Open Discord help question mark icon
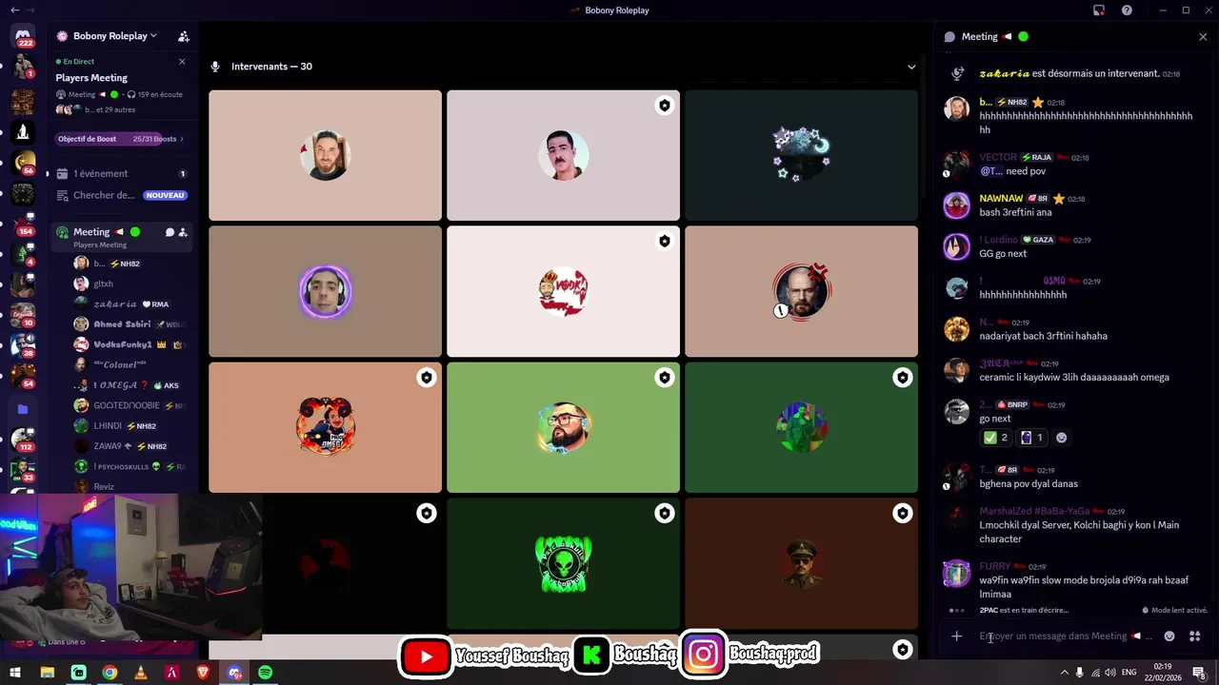The image size is (1219, 685). point(1127,10)
